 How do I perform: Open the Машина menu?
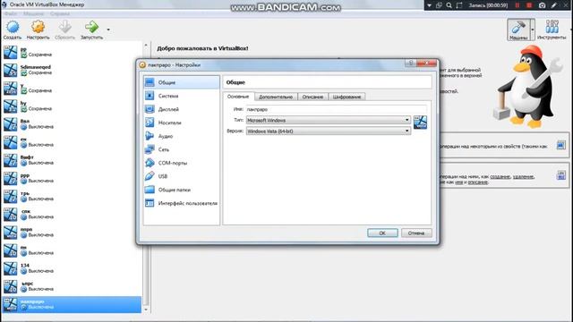tap(34, 14)
